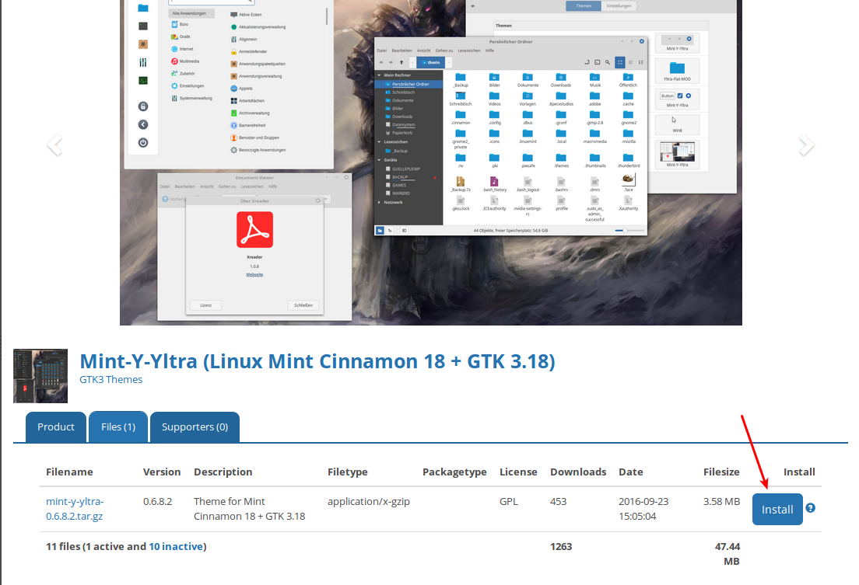Click the icon view button in preview file manager
Viewport: 859px width, 585px height.
coord(619,62)
